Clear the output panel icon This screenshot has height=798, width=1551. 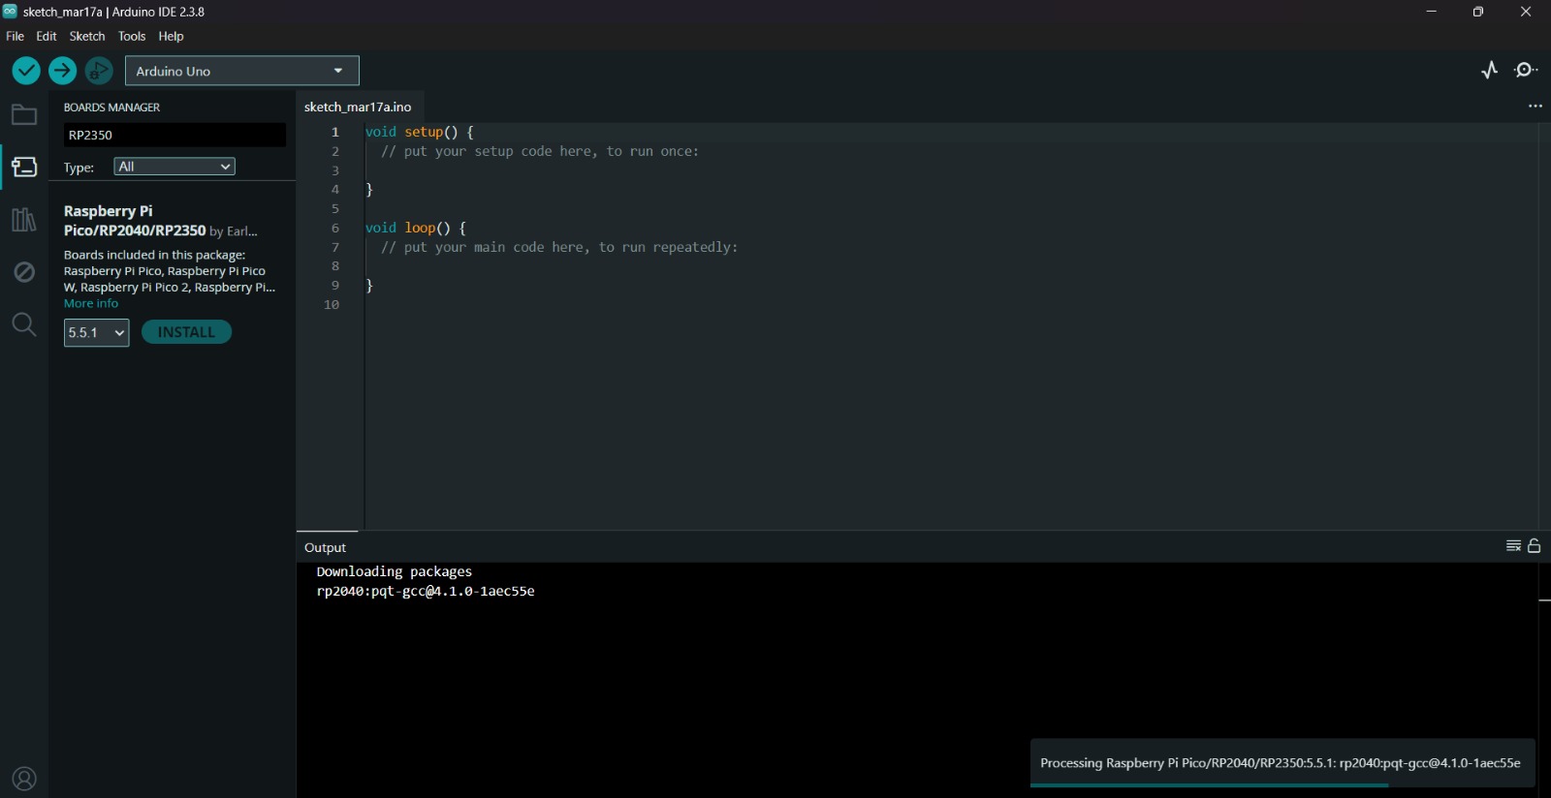tap(1513, 546)
